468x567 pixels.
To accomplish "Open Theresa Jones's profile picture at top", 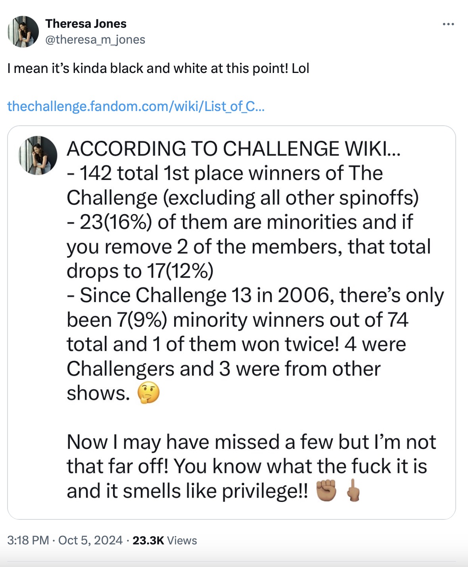I will click(x=23, y=32).
